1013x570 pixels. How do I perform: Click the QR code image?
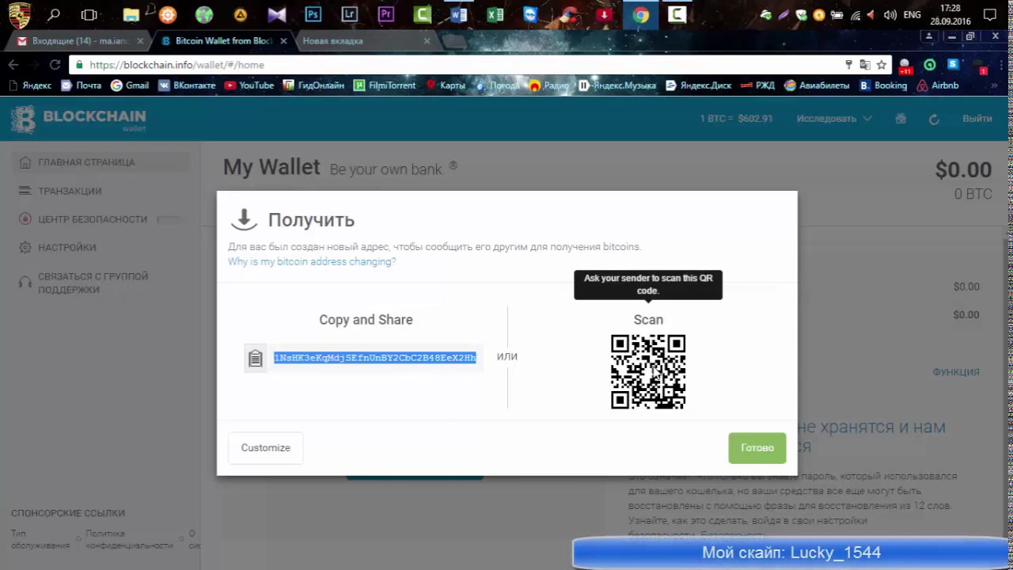coord(648,371)
